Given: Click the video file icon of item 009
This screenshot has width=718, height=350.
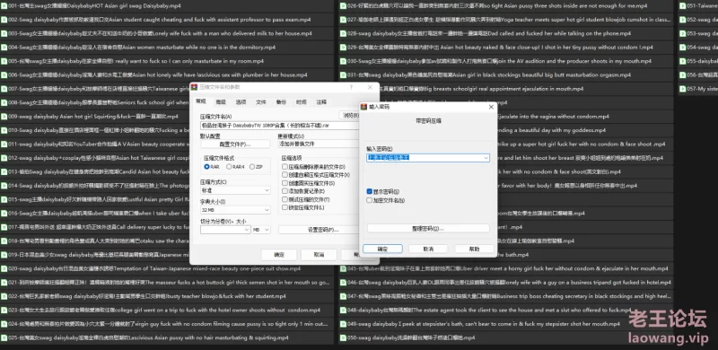Looking at the screenshot, I should pyautogui.click(x=4, y=117).
